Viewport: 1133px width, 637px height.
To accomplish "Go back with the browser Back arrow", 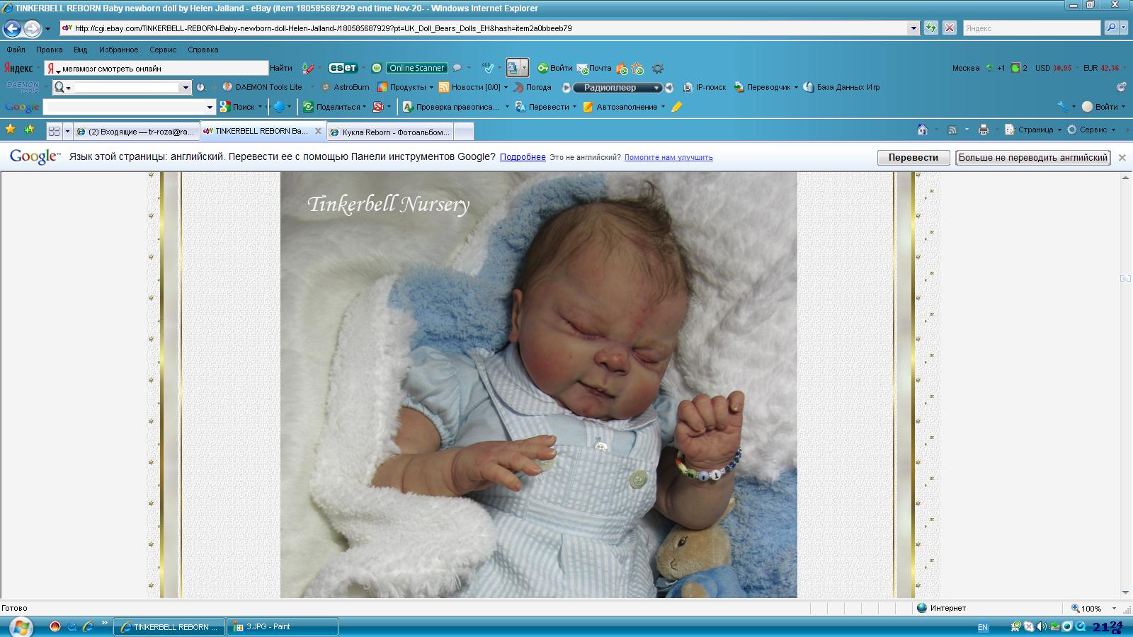I will (12, 28).
